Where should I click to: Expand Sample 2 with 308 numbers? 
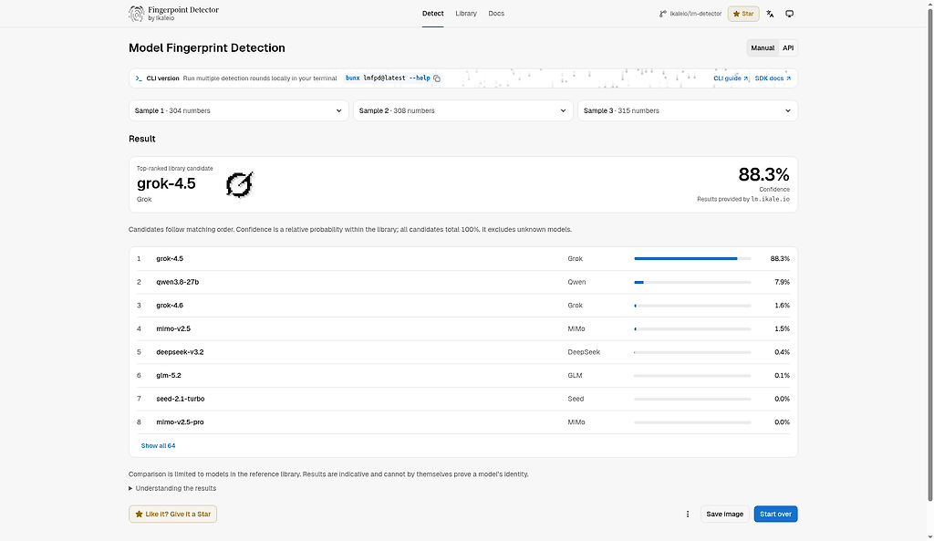(x=462, y=110)
